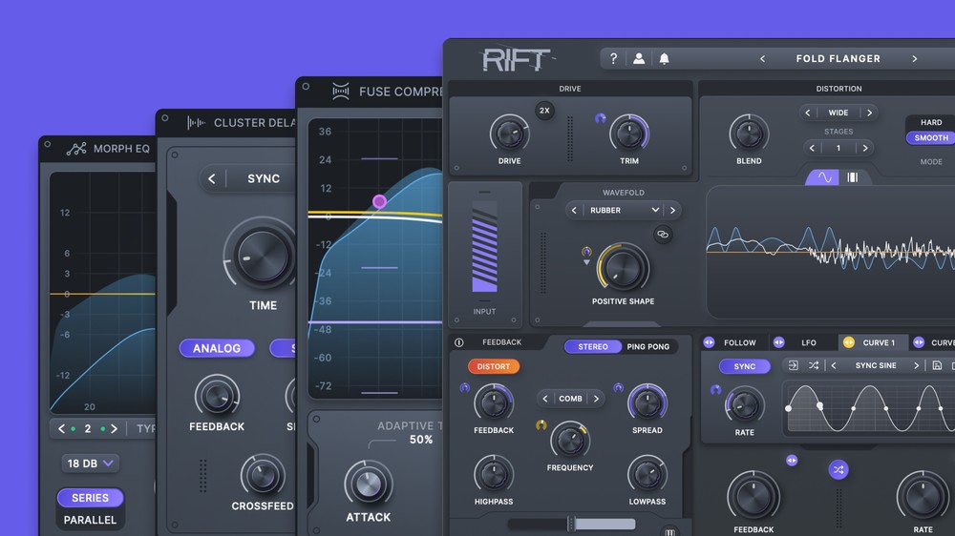The image size is (955, 536).
Task: Click the user account icon
Action: (639, 59)
